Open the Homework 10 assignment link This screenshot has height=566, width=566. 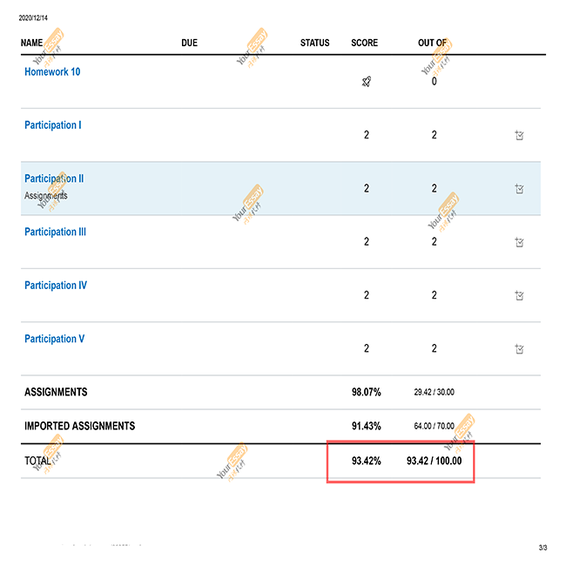[x=52, y=72]
